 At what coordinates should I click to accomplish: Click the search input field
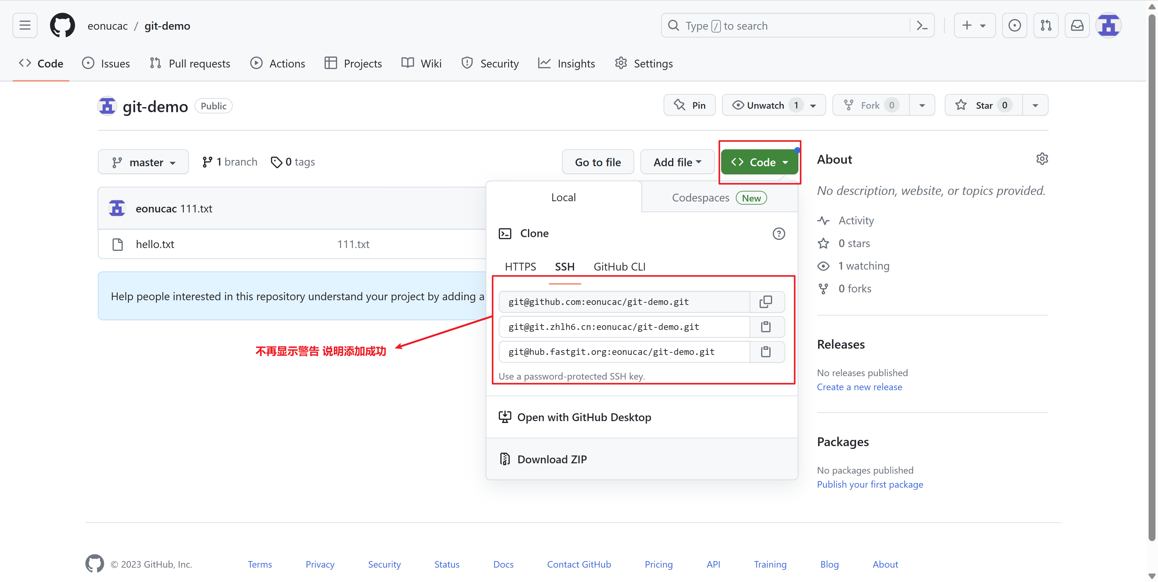coord(787,26)
